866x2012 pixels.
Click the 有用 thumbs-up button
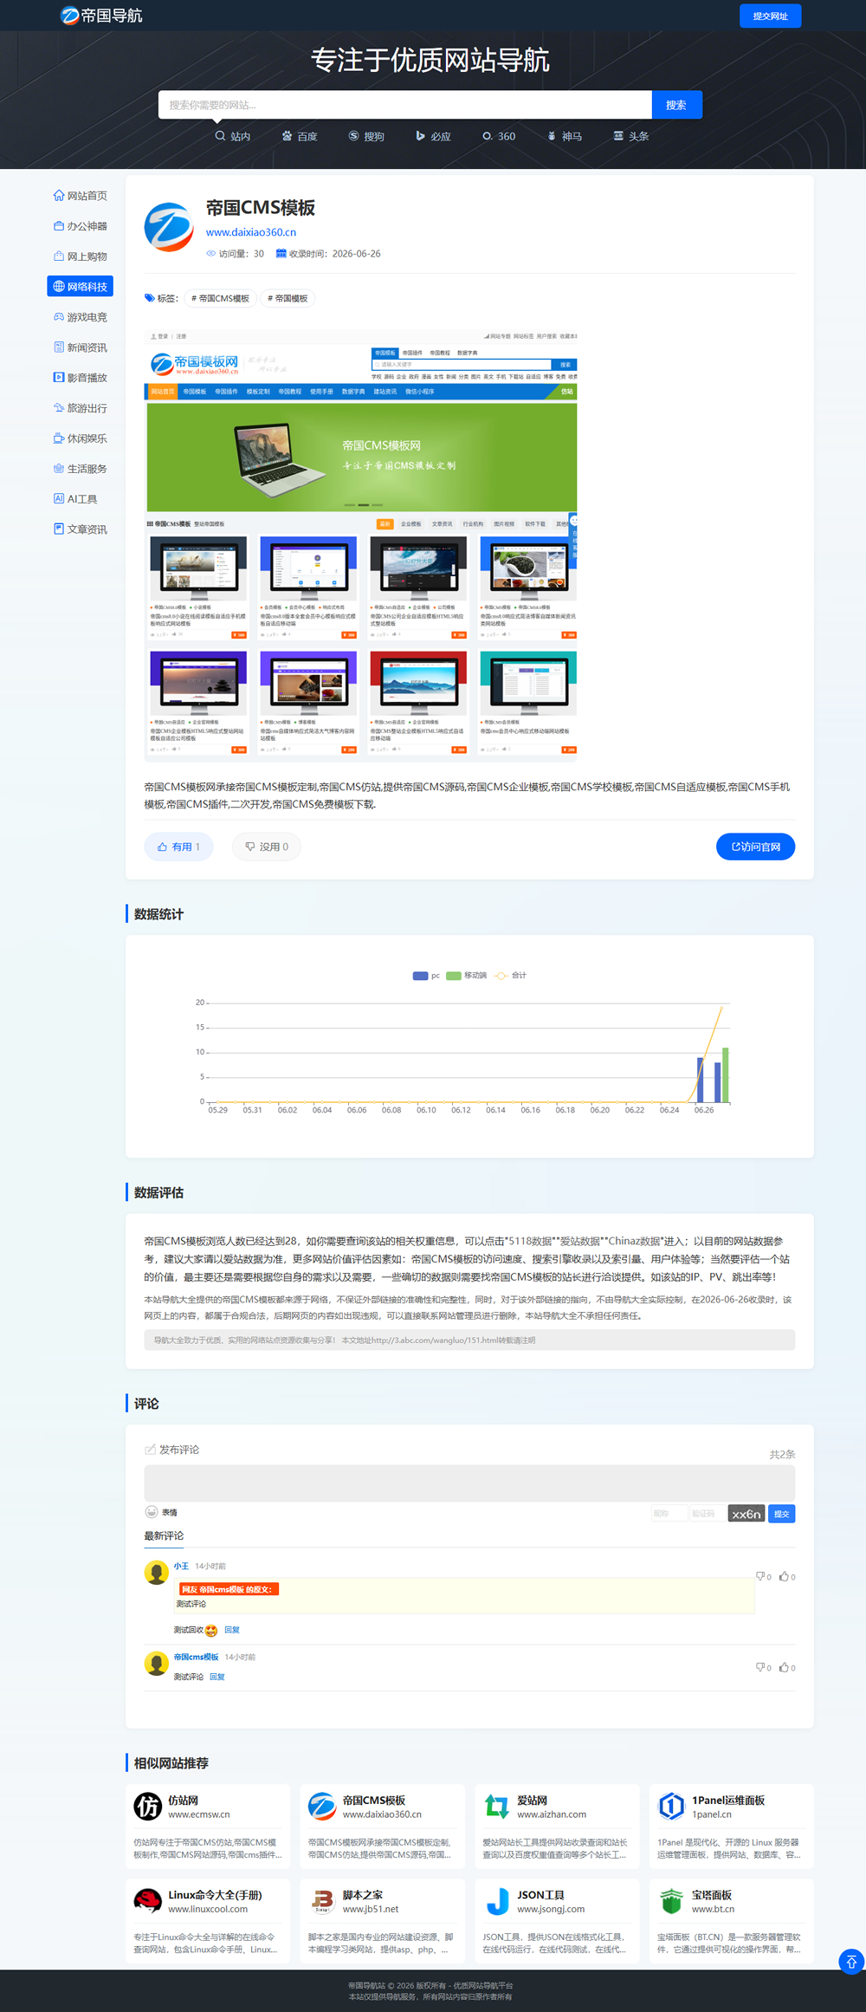(x=178, y=847)
